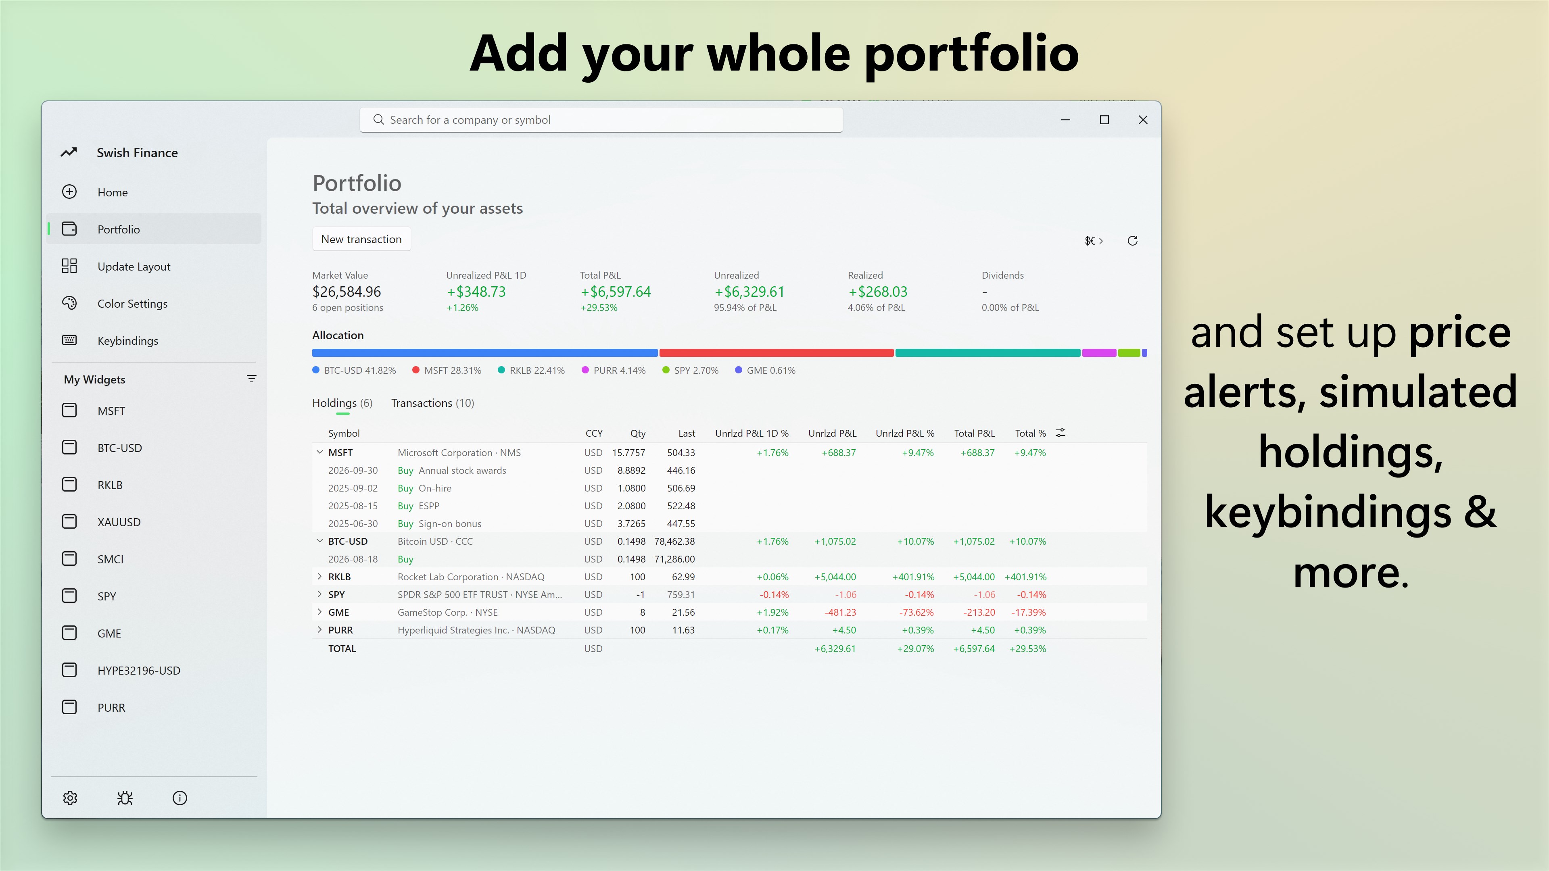This screenshot has height=871, width=1549.
Task: Click the XAUUSD widget icon
Action: click(x=69, y=522)
